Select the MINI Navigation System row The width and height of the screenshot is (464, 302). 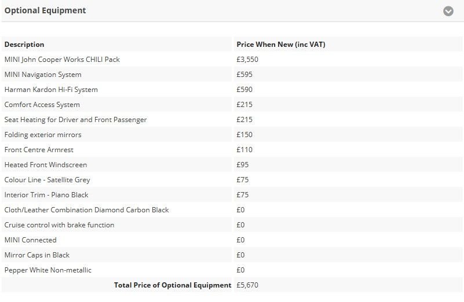point(43,75)
